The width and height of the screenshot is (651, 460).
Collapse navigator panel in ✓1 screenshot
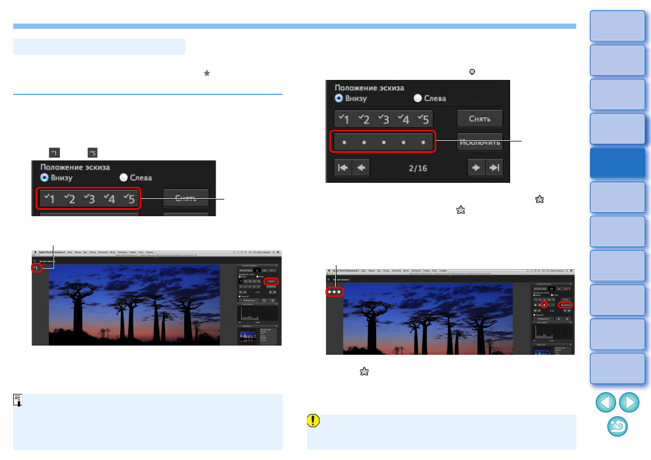click(x=276, y=327)
